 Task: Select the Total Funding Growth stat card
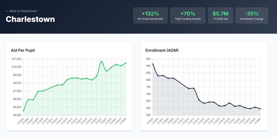click(188, 15)
